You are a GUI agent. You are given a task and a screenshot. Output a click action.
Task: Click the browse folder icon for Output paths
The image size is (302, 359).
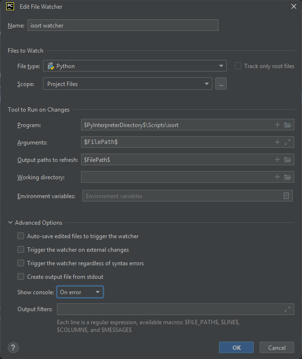coord(288,159)
